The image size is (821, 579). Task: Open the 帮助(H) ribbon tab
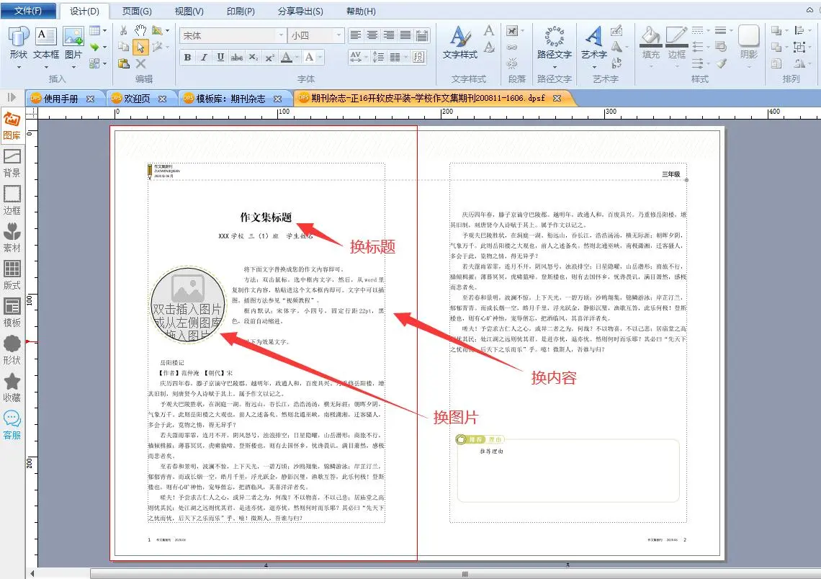(361, 11)
